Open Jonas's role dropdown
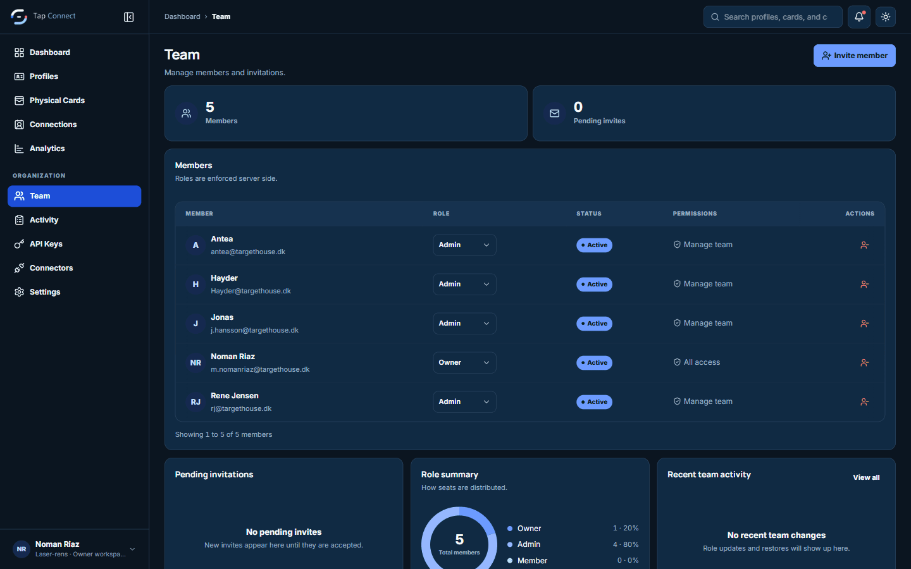This screenshot has height=569, width=911. click(464, 324)
